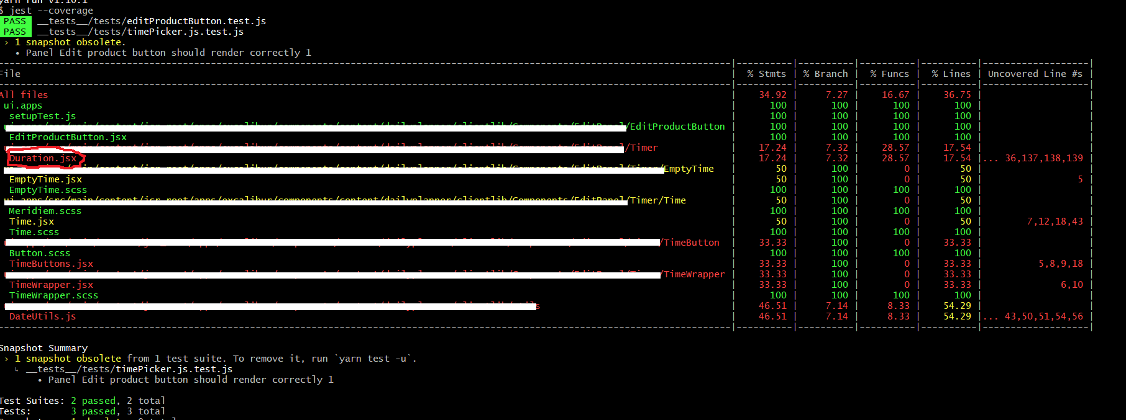Select the 'Meridiem.scss' file name
Image resolution: width=1126 pixels, height=420 pixels.
click(x=45, y=211)
